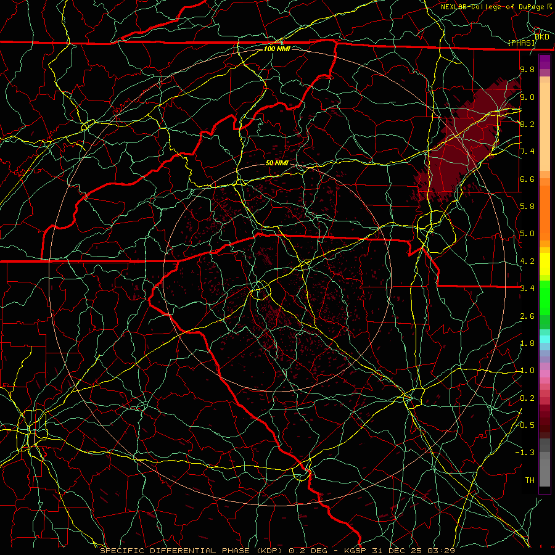Screen dimensions: 555x555
Task: Click the 9.0 scale value
Action: 527,97
